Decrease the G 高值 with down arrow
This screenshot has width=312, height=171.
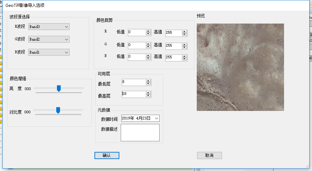(184, 47)
